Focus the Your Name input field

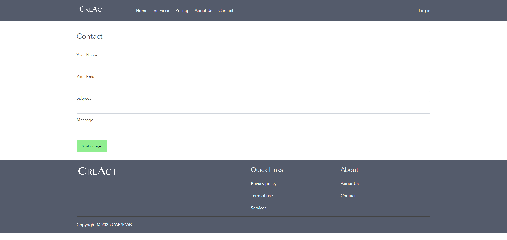(x=253, y=64)
